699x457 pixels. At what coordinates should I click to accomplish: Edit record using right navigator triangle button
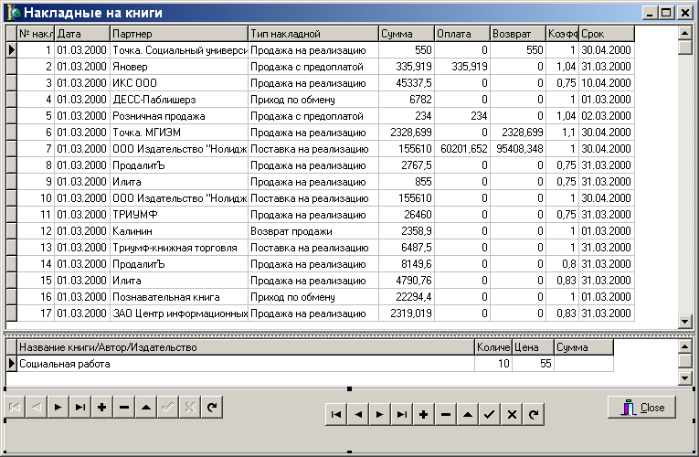(467, 415)
